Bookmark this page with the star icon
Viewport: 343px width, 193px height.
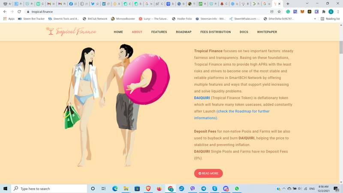[279, 12]
